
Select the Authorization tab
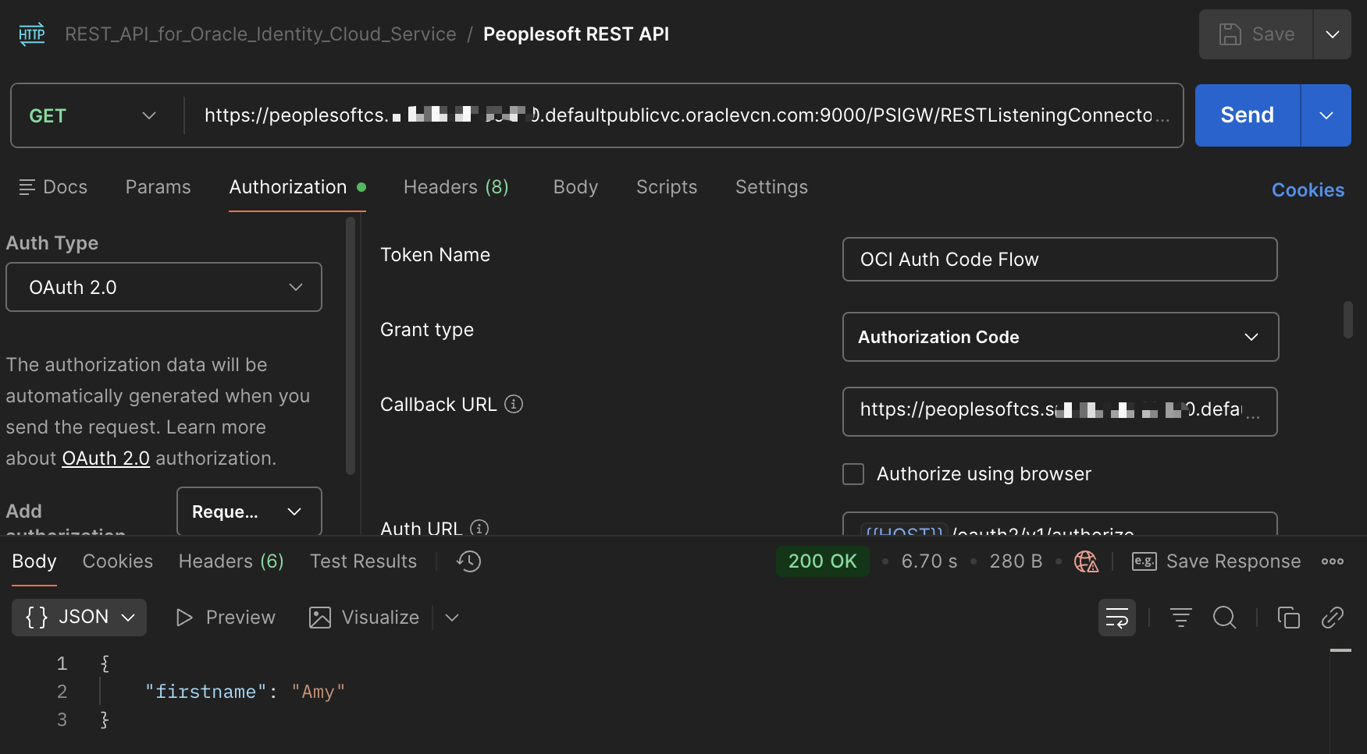tap(297, 187)
